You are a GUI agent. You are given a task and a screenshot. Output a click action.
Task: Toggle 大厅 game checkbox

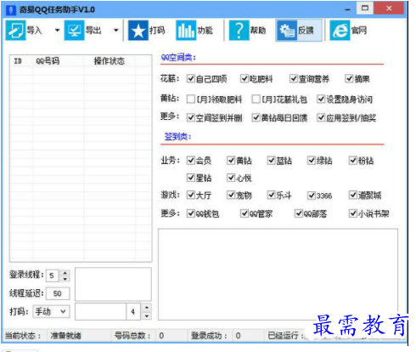tap(191, 195)
